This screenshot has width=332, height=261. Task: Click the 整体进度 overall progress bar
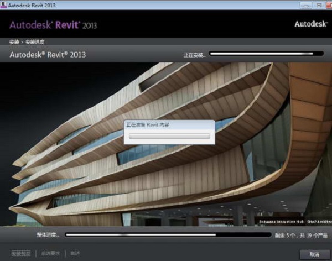tap(168, 235)
